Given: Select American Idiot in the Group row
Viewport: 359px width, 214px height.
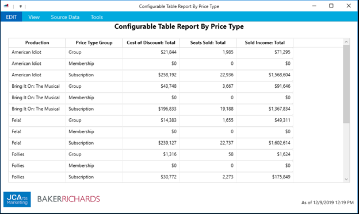Looking at the screenshot, I should (26, 52).
